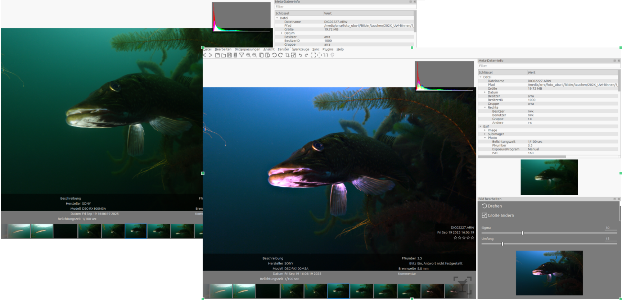The width and height of the screenshot is (622, 300).
Task: Open the Werkzeuge menu
Action: (301, 49)
